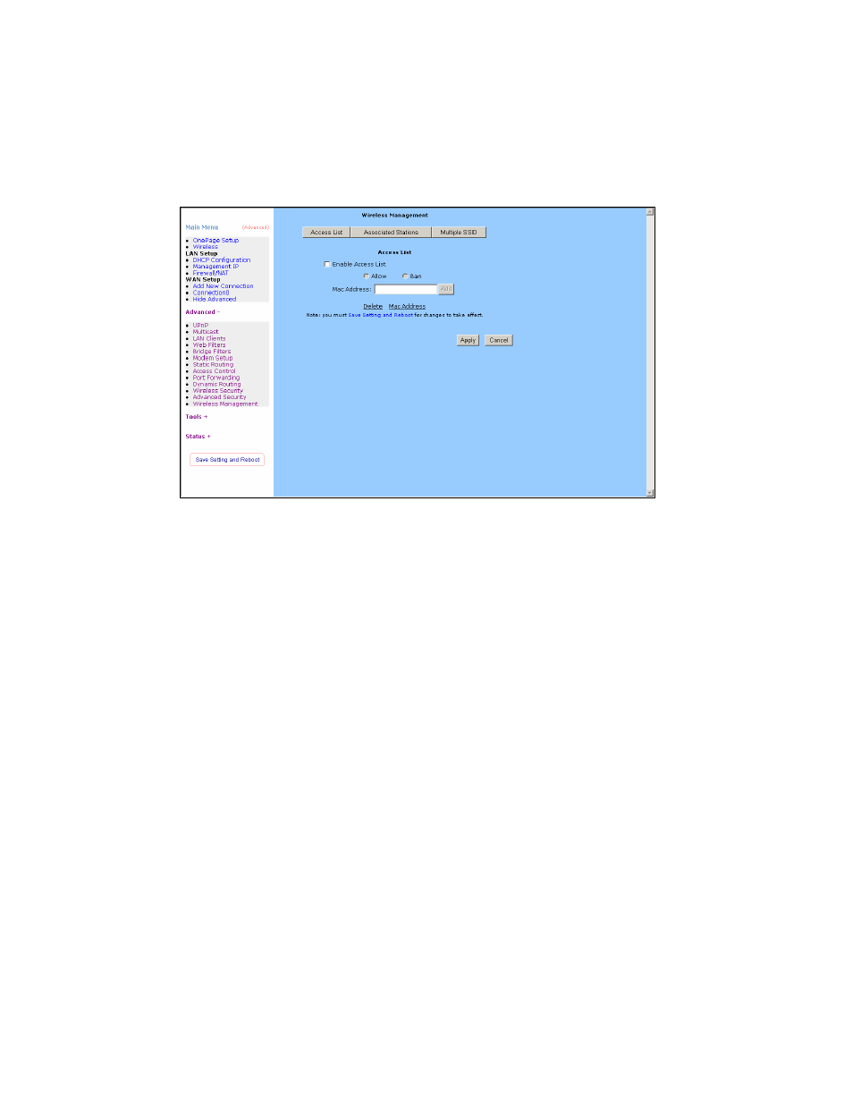Click the Add button beside Mac Address

[446, 289]
